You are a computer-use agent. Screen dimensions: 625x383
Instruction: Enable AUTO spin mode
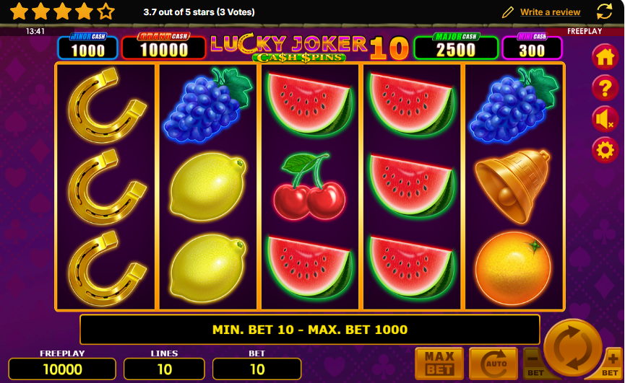tap(493, 364)
